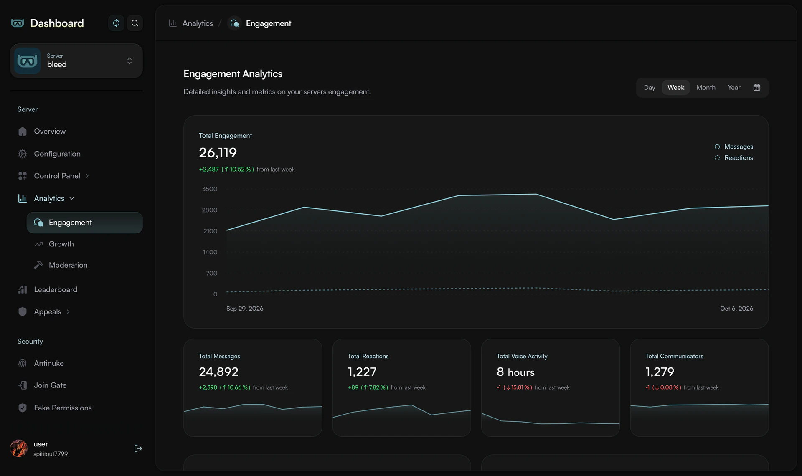802x476 pixels.
Task: Select the Week time range
Action: [676, 88]
